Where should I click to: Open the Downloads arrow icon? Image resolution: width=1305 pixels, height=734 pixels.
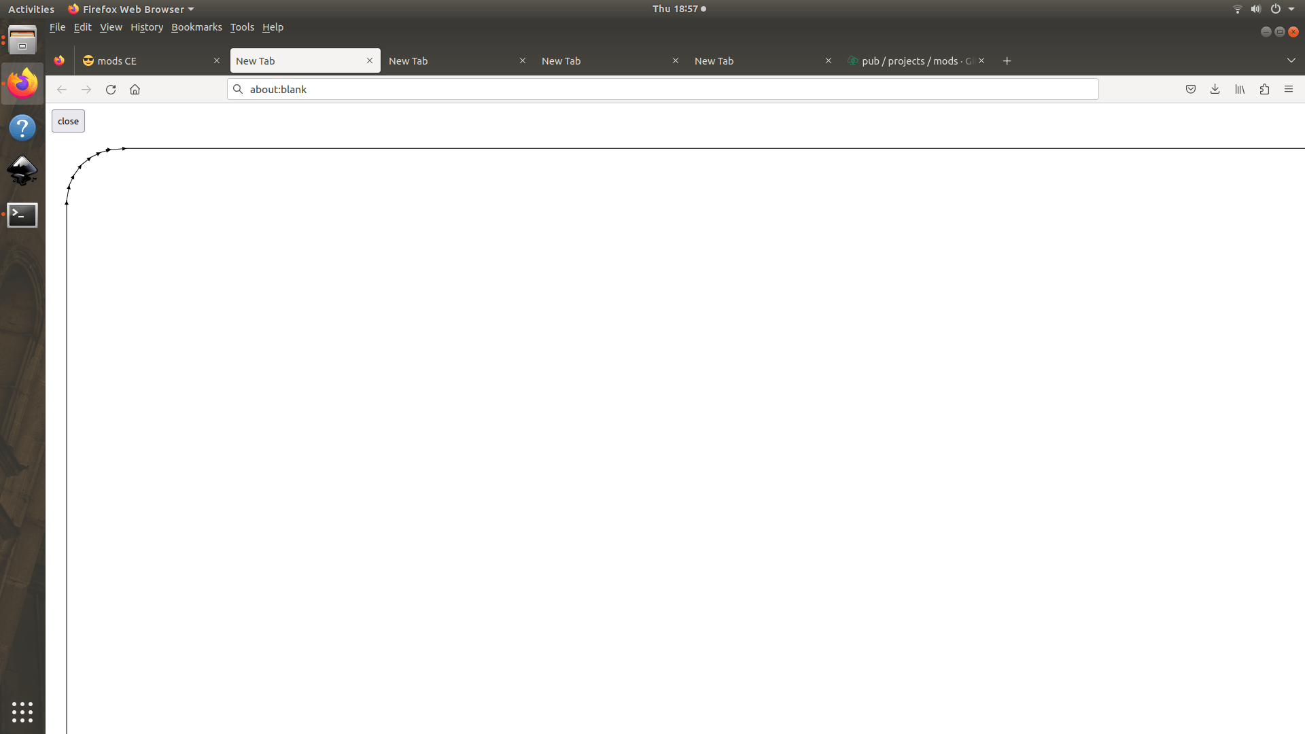pos(1215,89)
